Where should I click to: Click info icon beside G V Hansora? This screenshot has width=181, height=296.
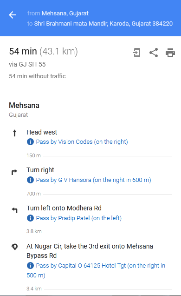tap(30, 180)
